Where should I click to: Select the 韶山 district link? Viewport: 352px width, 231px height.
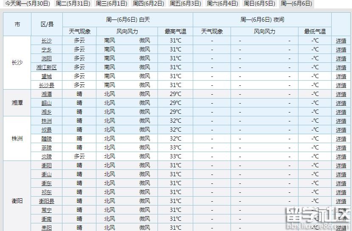tap(47, 103)
